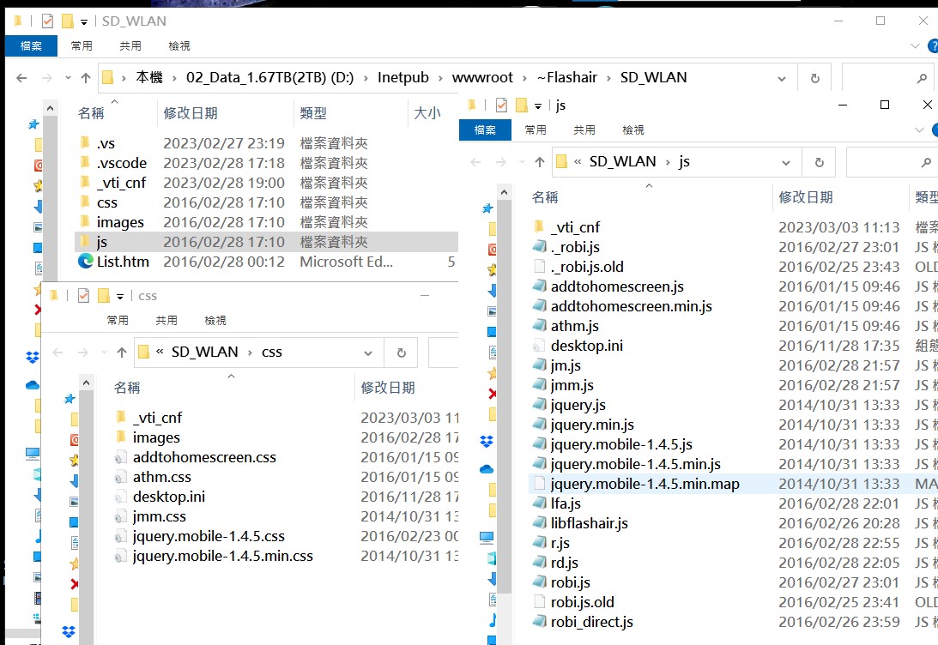Click the Inetpub breadcrumb segment
The width and height of the screenshot is (938, 645).
click(403, 78)
